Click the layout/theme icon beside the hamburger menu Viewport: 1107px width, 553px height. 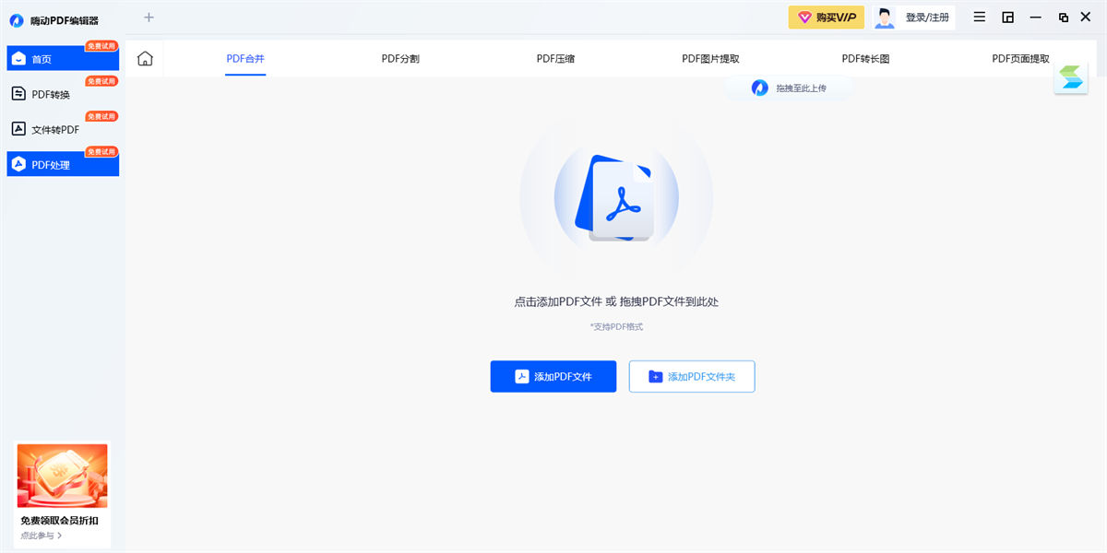(1007, 17)
